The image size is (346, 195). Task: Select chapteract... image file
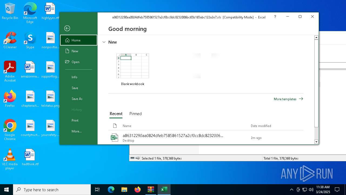[x=30, y=99]
